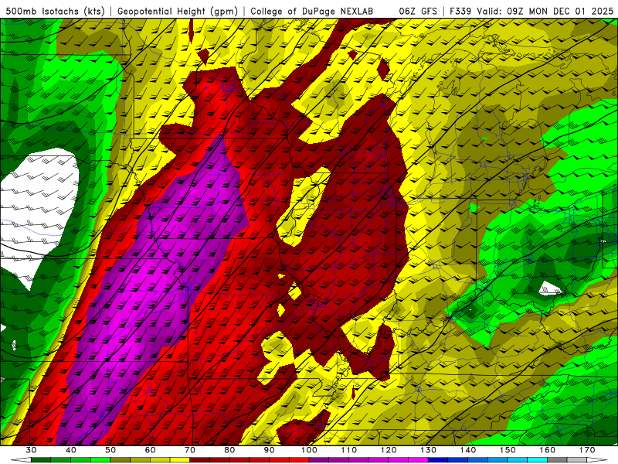Click the "F339" forecast hour label
Screen dimensions: 618x464
click(x=460, y=11)
